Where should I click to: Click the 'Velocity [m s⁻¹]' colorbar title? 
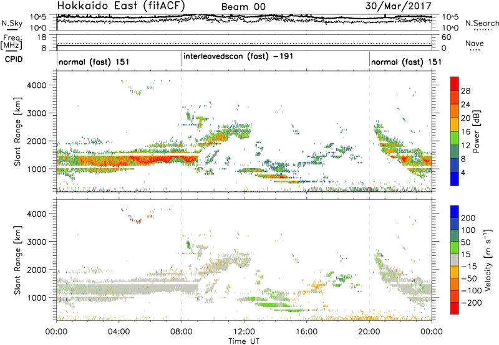(488, 260)
